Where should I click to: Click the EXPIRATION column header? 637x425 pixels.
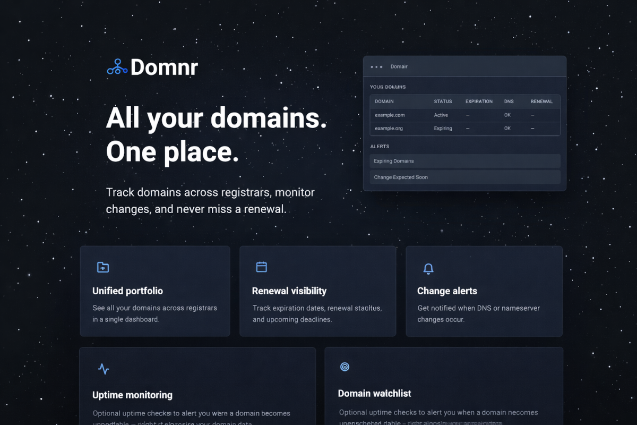tap(479, 101)
